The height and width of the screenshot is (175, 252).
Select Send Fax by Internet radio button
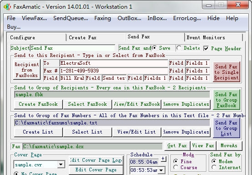[214, 167]
